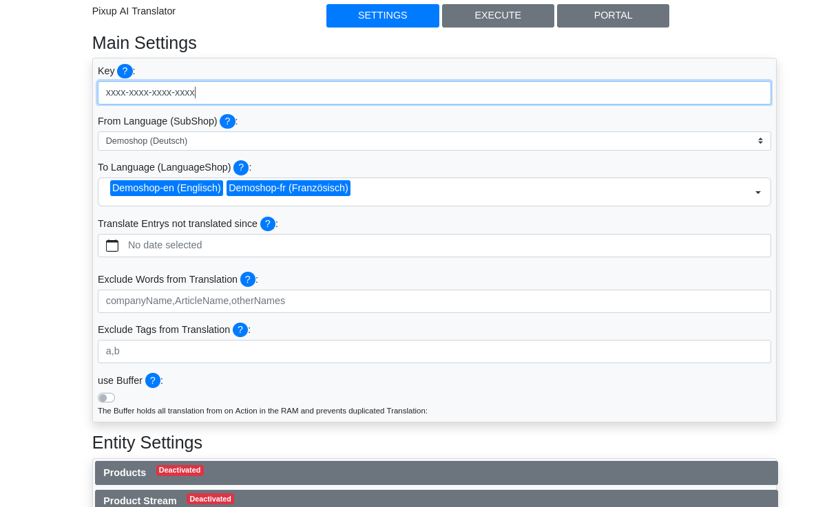Open the PORTAL tab
Viewport: 838px width, 507px height.
pyautogui.click(x=613, y=16)
